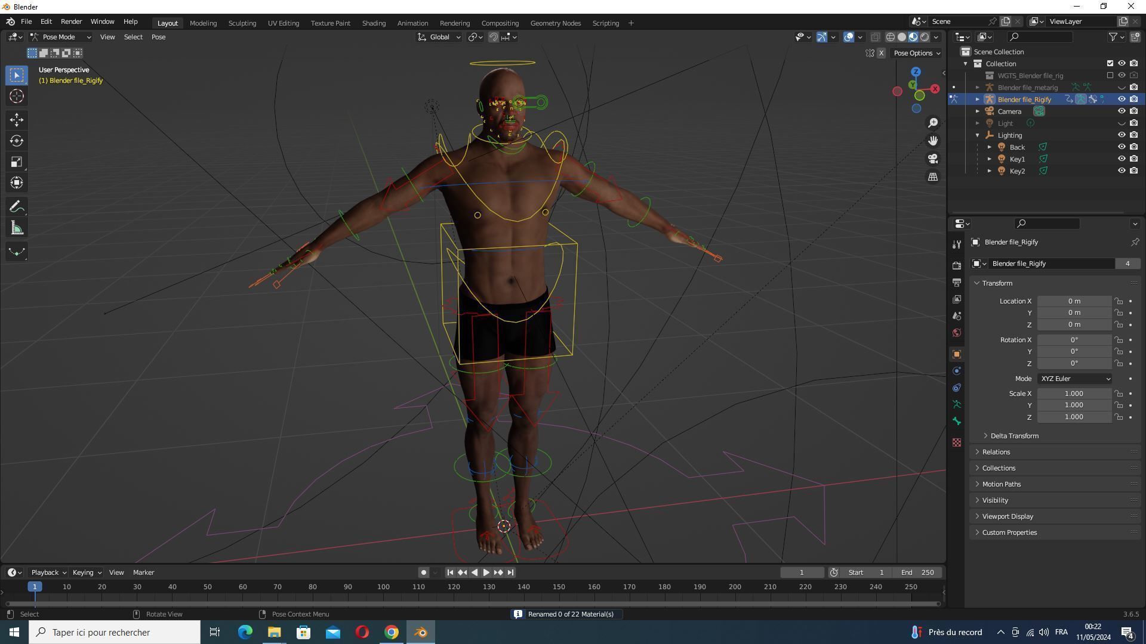Open Texture properties tab
The height and width of the screenshot is (644, 1146).
pyautogui.click(x=957, y=442)
